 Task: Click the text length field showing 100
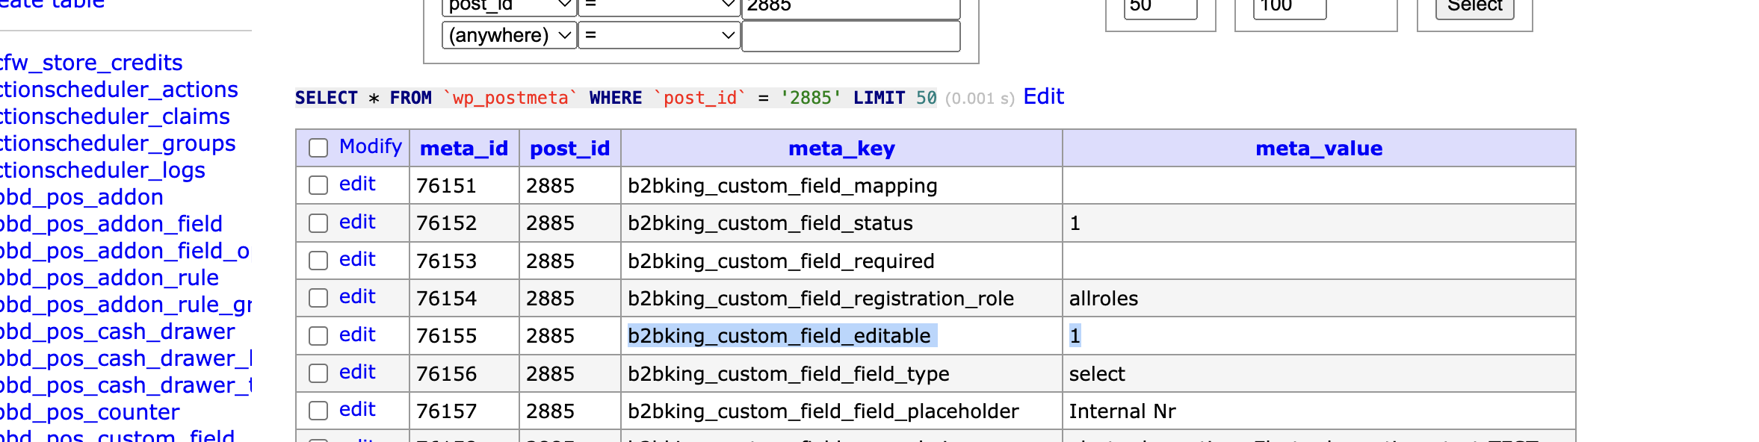coord(1290,7)
